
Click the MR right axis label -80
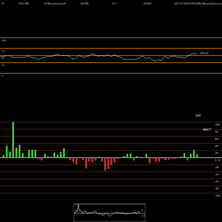pos(217,189)
